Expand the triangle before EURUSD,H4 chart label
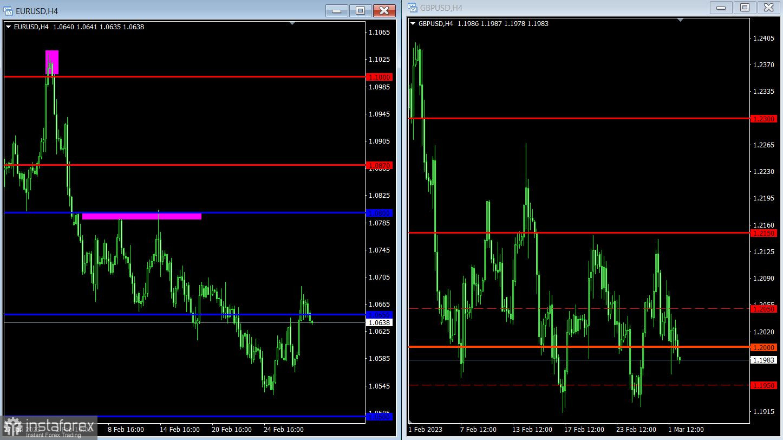The image size is (783, 440). coord(8,27)
